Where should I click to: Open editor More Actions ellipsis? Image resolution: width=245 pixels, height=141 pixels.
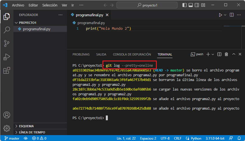[239, 15]
